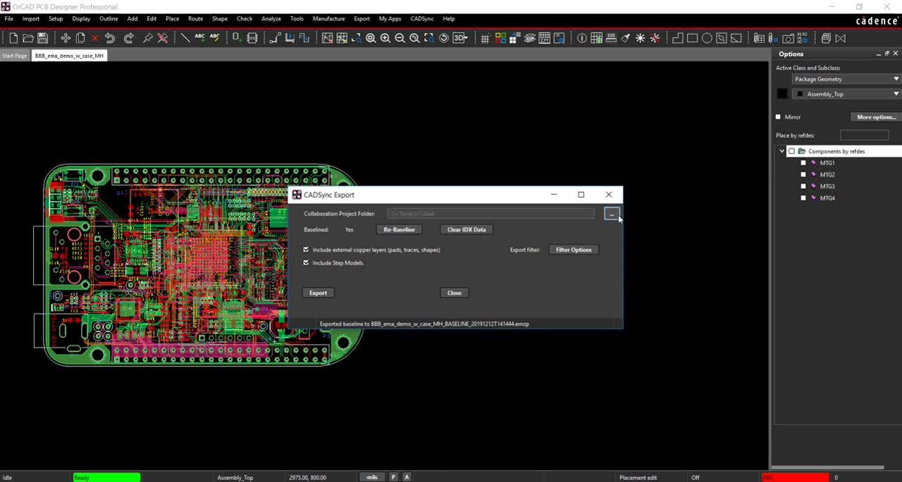The image size is (902, 482).
Task: Click the Zoom In magnifier icon
Action: tap(385, 38)
